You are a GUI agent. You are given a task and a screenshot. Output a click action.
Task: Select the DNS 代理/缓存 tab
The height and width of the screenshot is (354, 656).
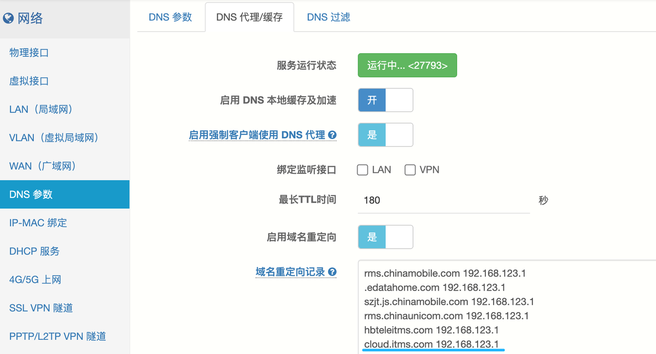(249, 17)
